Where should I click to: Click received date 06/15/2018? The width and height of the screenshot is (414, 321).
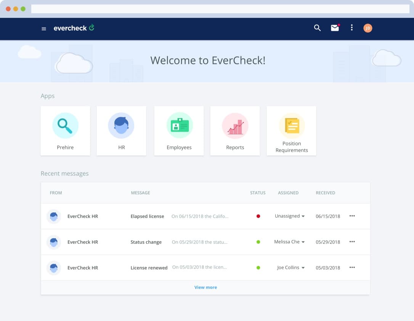(x=328, y=216)
